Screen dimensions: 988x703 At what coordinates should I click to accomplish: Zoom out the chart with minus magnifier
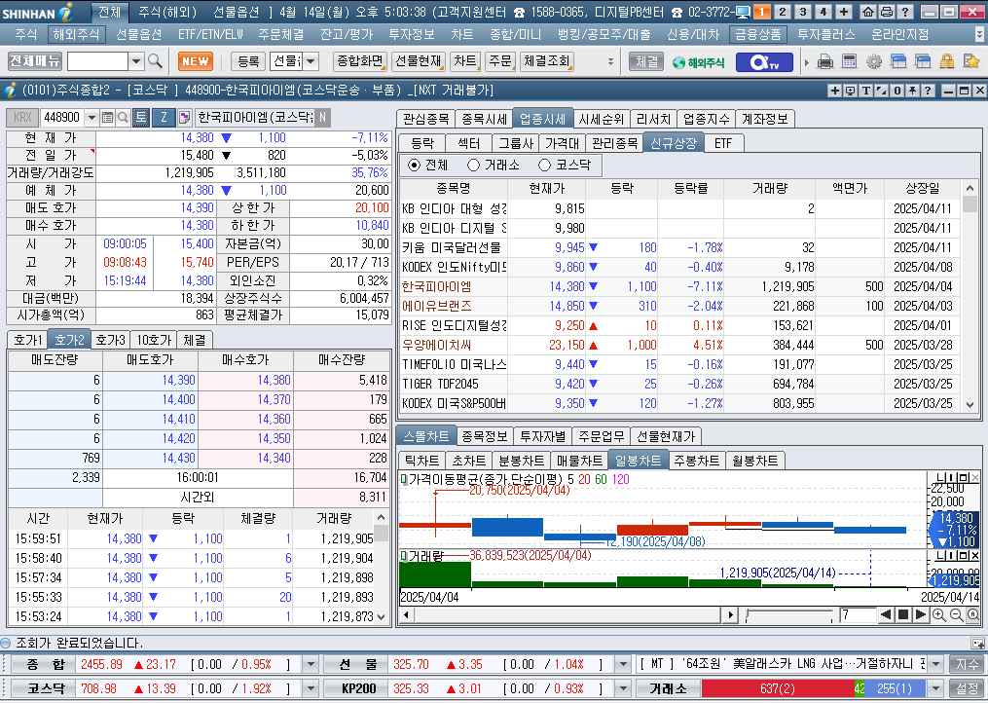956,614
